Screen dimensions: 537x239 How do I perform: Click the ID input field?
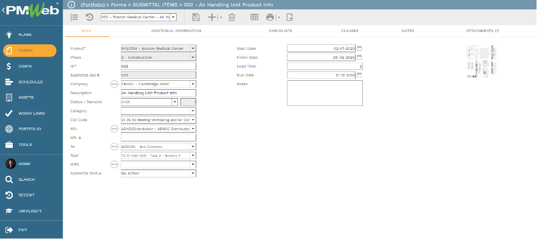pyautogui.click(x=159, y=66)
